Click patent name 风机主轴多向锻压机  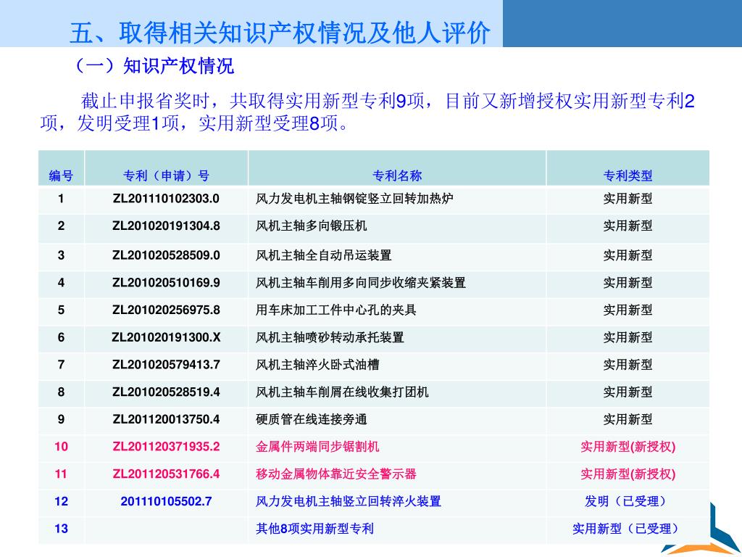(x=312, y=226)
